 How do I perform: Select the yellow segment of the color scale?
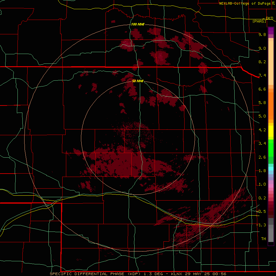pyautogui.click(x=271, y=131)
